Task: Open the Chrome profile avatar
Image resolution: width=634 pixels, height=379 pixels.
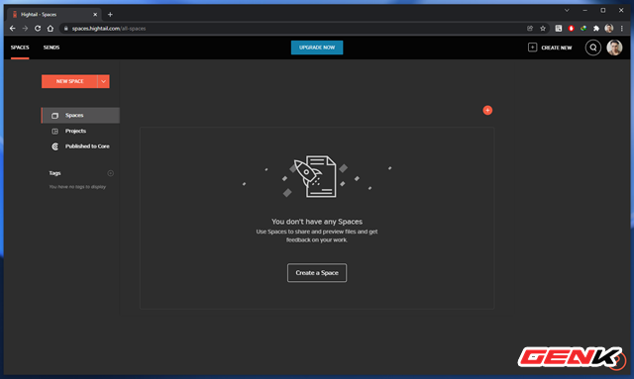Action: 609,29
